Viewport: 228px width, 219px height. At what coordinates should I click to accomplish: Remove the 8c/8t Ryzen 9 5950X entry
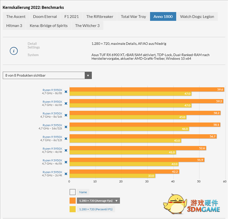[66, 92]
